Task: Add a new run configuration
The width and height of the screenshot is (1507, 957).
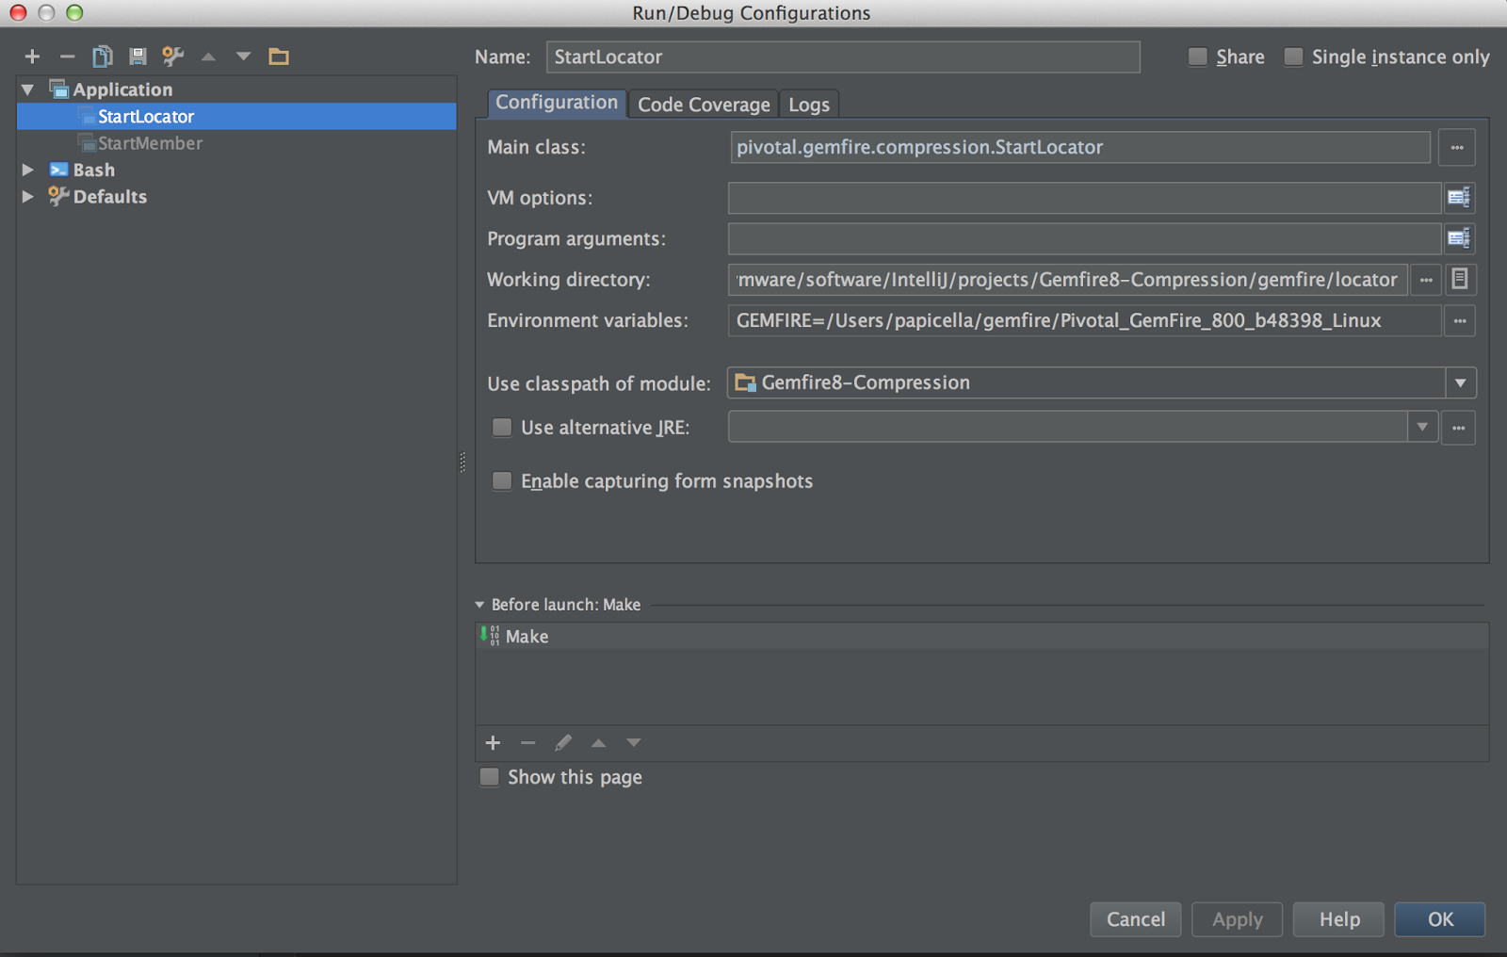Action: click(31, 57)
